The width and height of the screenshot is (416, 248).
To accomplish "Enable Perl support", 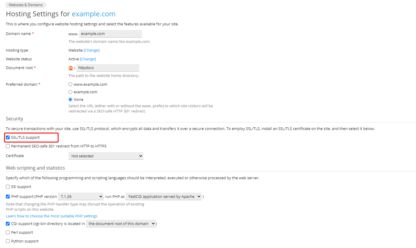I will [x=8, y=233].
